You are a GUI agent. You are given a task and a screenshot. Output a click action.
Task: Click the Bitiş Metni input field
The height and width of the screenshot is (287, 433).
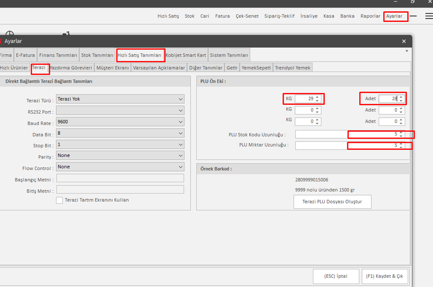[120, 190]
